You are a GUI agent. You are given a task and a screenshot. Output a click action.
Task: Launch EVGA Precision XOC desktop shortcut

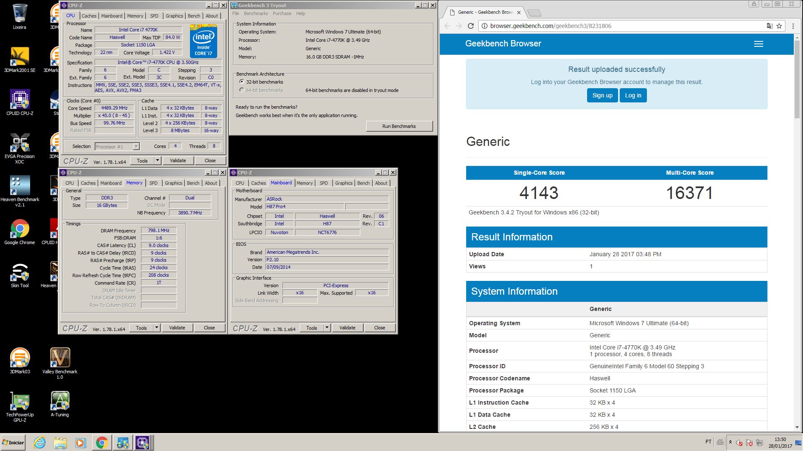click(x=20, y=148)
